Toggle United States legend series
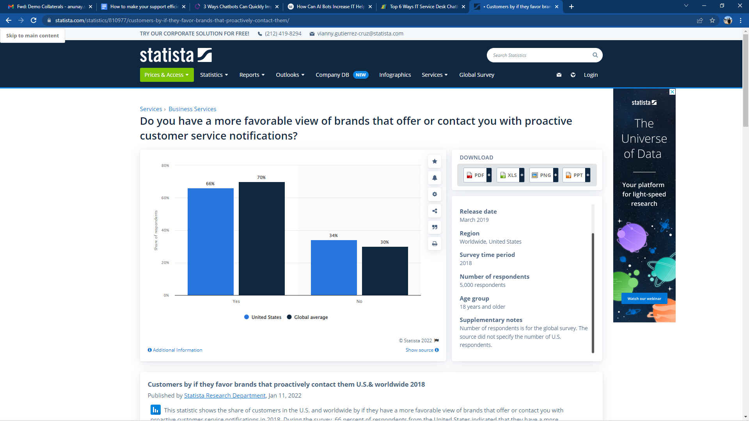This screenshot has width=749, height=421. (x=263, y=317)
